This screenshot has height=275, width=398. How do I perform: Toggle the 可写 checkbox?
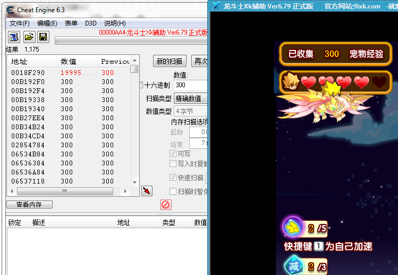[x=173, y=154]
